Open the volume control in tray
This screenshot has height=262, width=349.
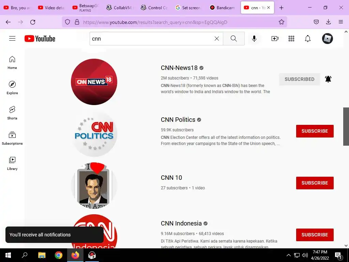click(x=305, y=255)
